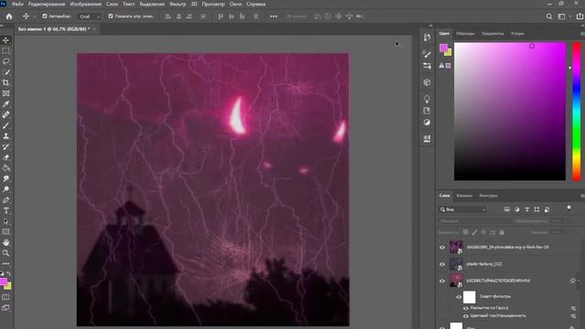Select the Hand tool
Screen dimensions: 585x329
[x=6, y=243]
